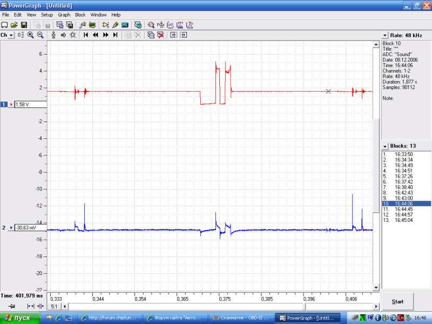Open the Block menu
Screen dimensions: 432x324
(80, 15)
